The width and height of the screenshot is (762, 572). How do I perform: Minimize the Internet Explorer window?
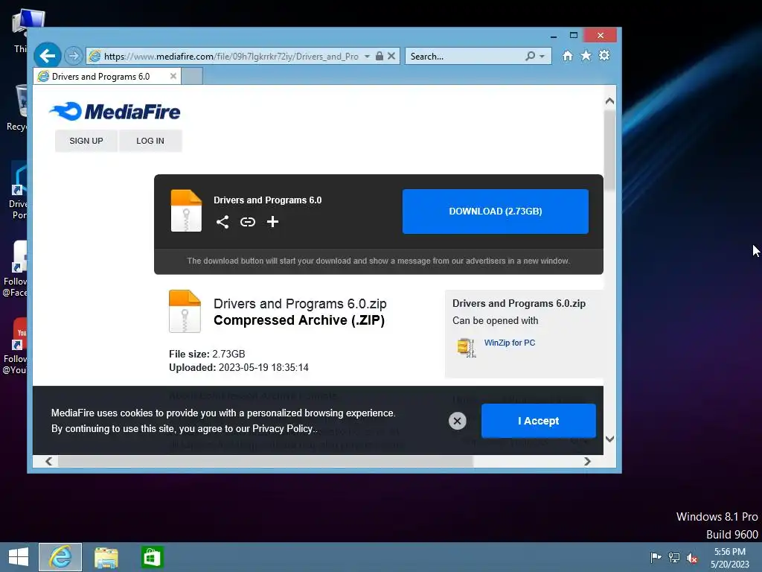553,36
